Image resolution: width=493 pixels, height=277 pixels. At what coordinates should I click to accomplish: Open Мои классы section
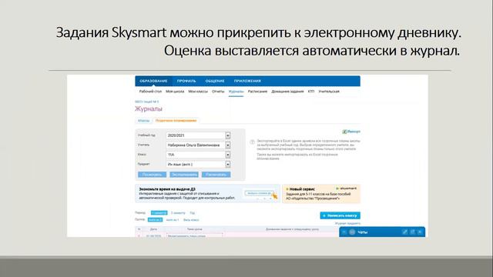coord(198,92)
